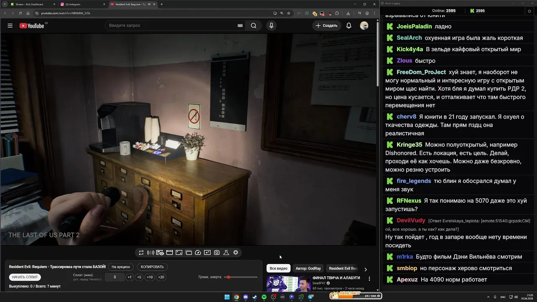This screenshot has width=537, height=302.
Task: Open the flask experiments icon
Action: (226, 253)
